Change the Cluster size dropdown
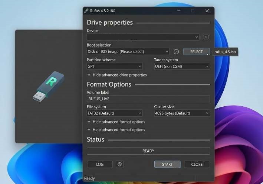 coord(182,113)
